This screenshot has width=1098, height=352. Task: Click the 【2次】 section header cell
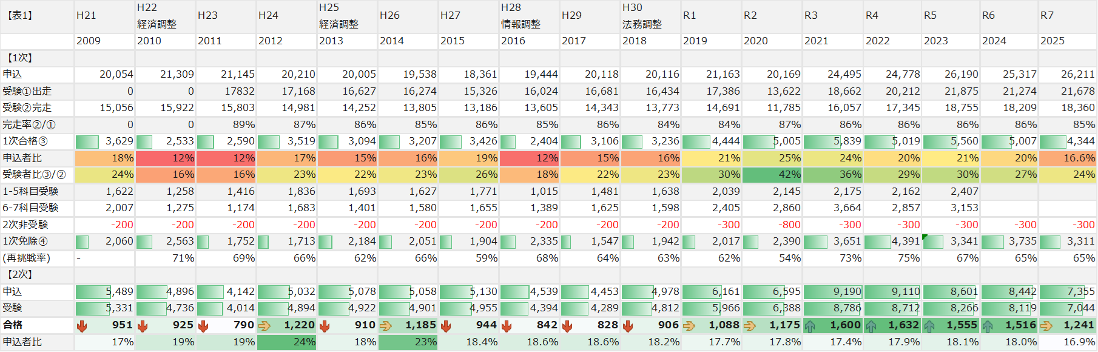[36, 275]
